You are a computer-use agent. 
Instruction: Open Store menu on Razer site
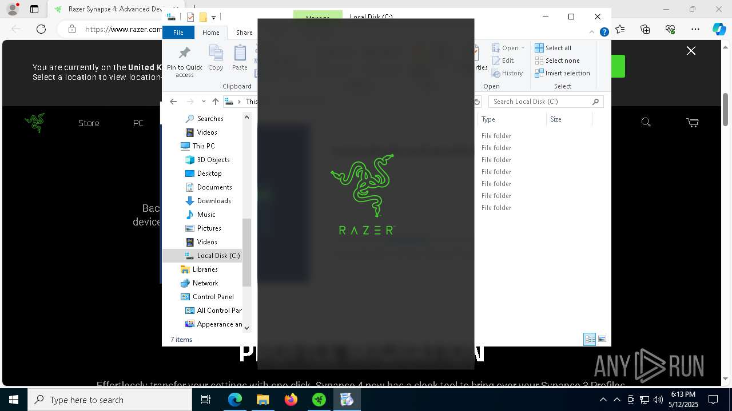coord(89,123)
